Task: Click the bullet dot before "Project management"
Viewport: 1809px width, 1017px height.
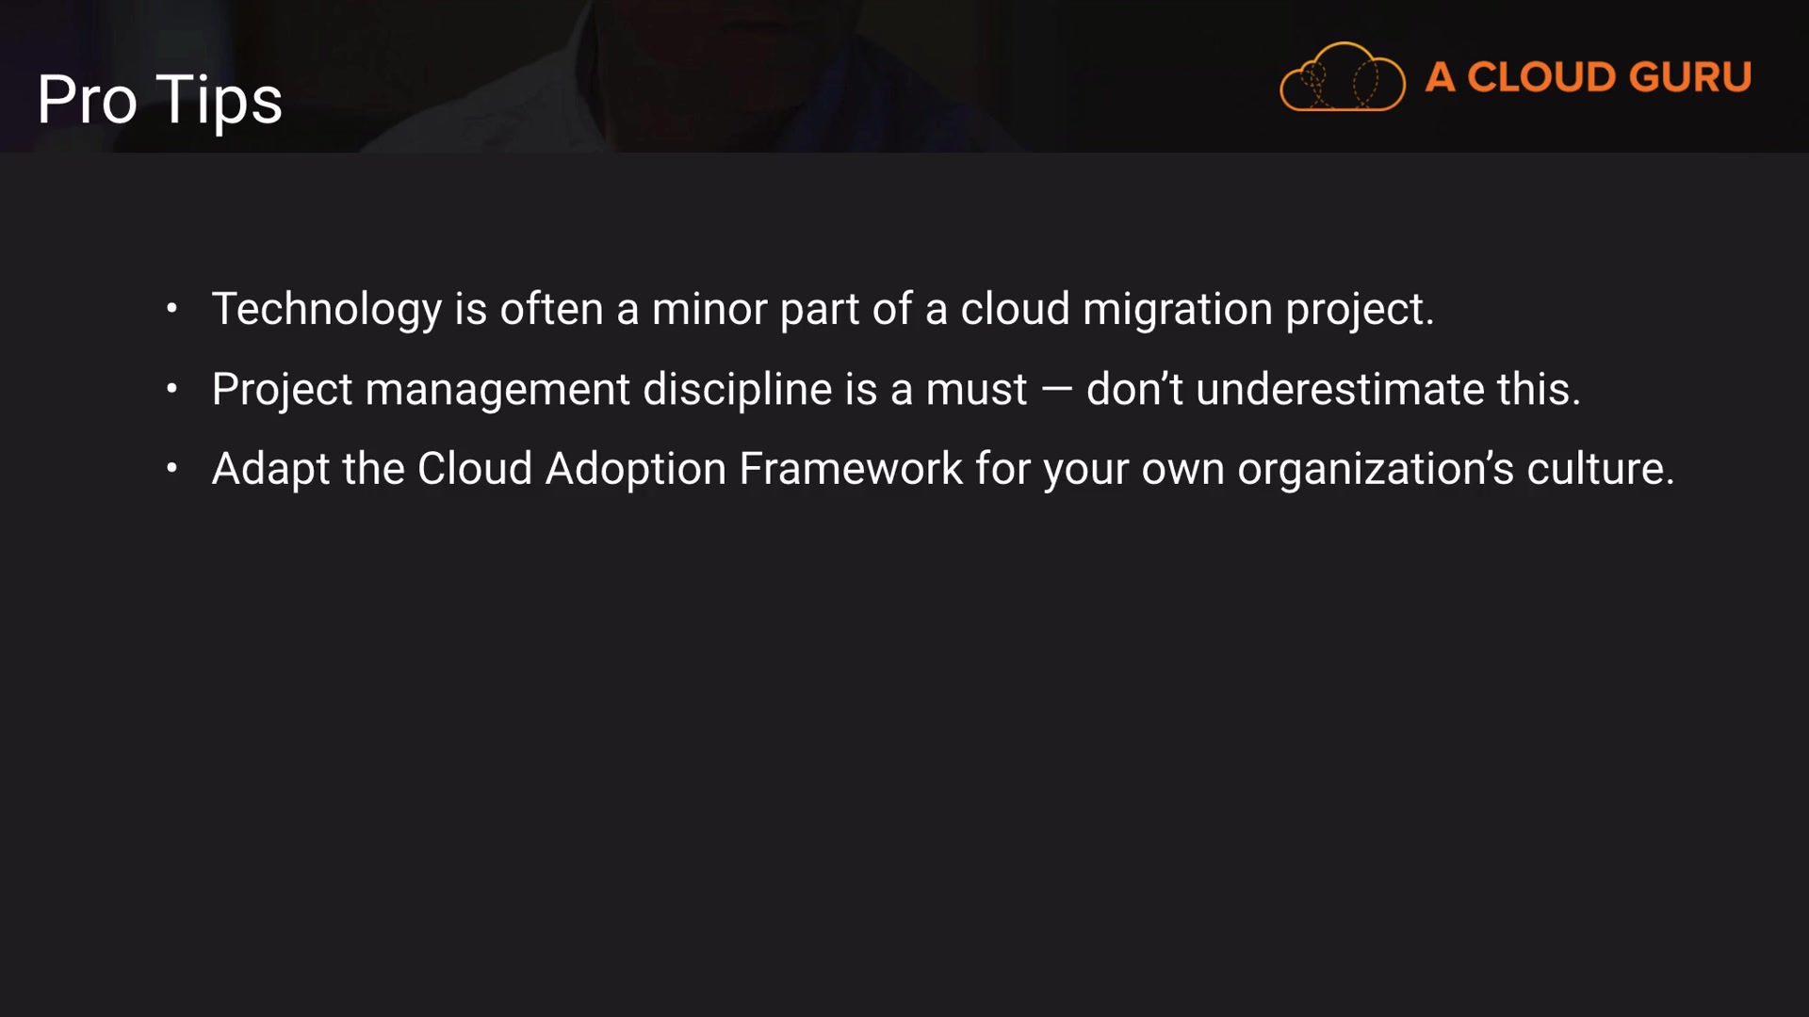Action: pos(171,389)
